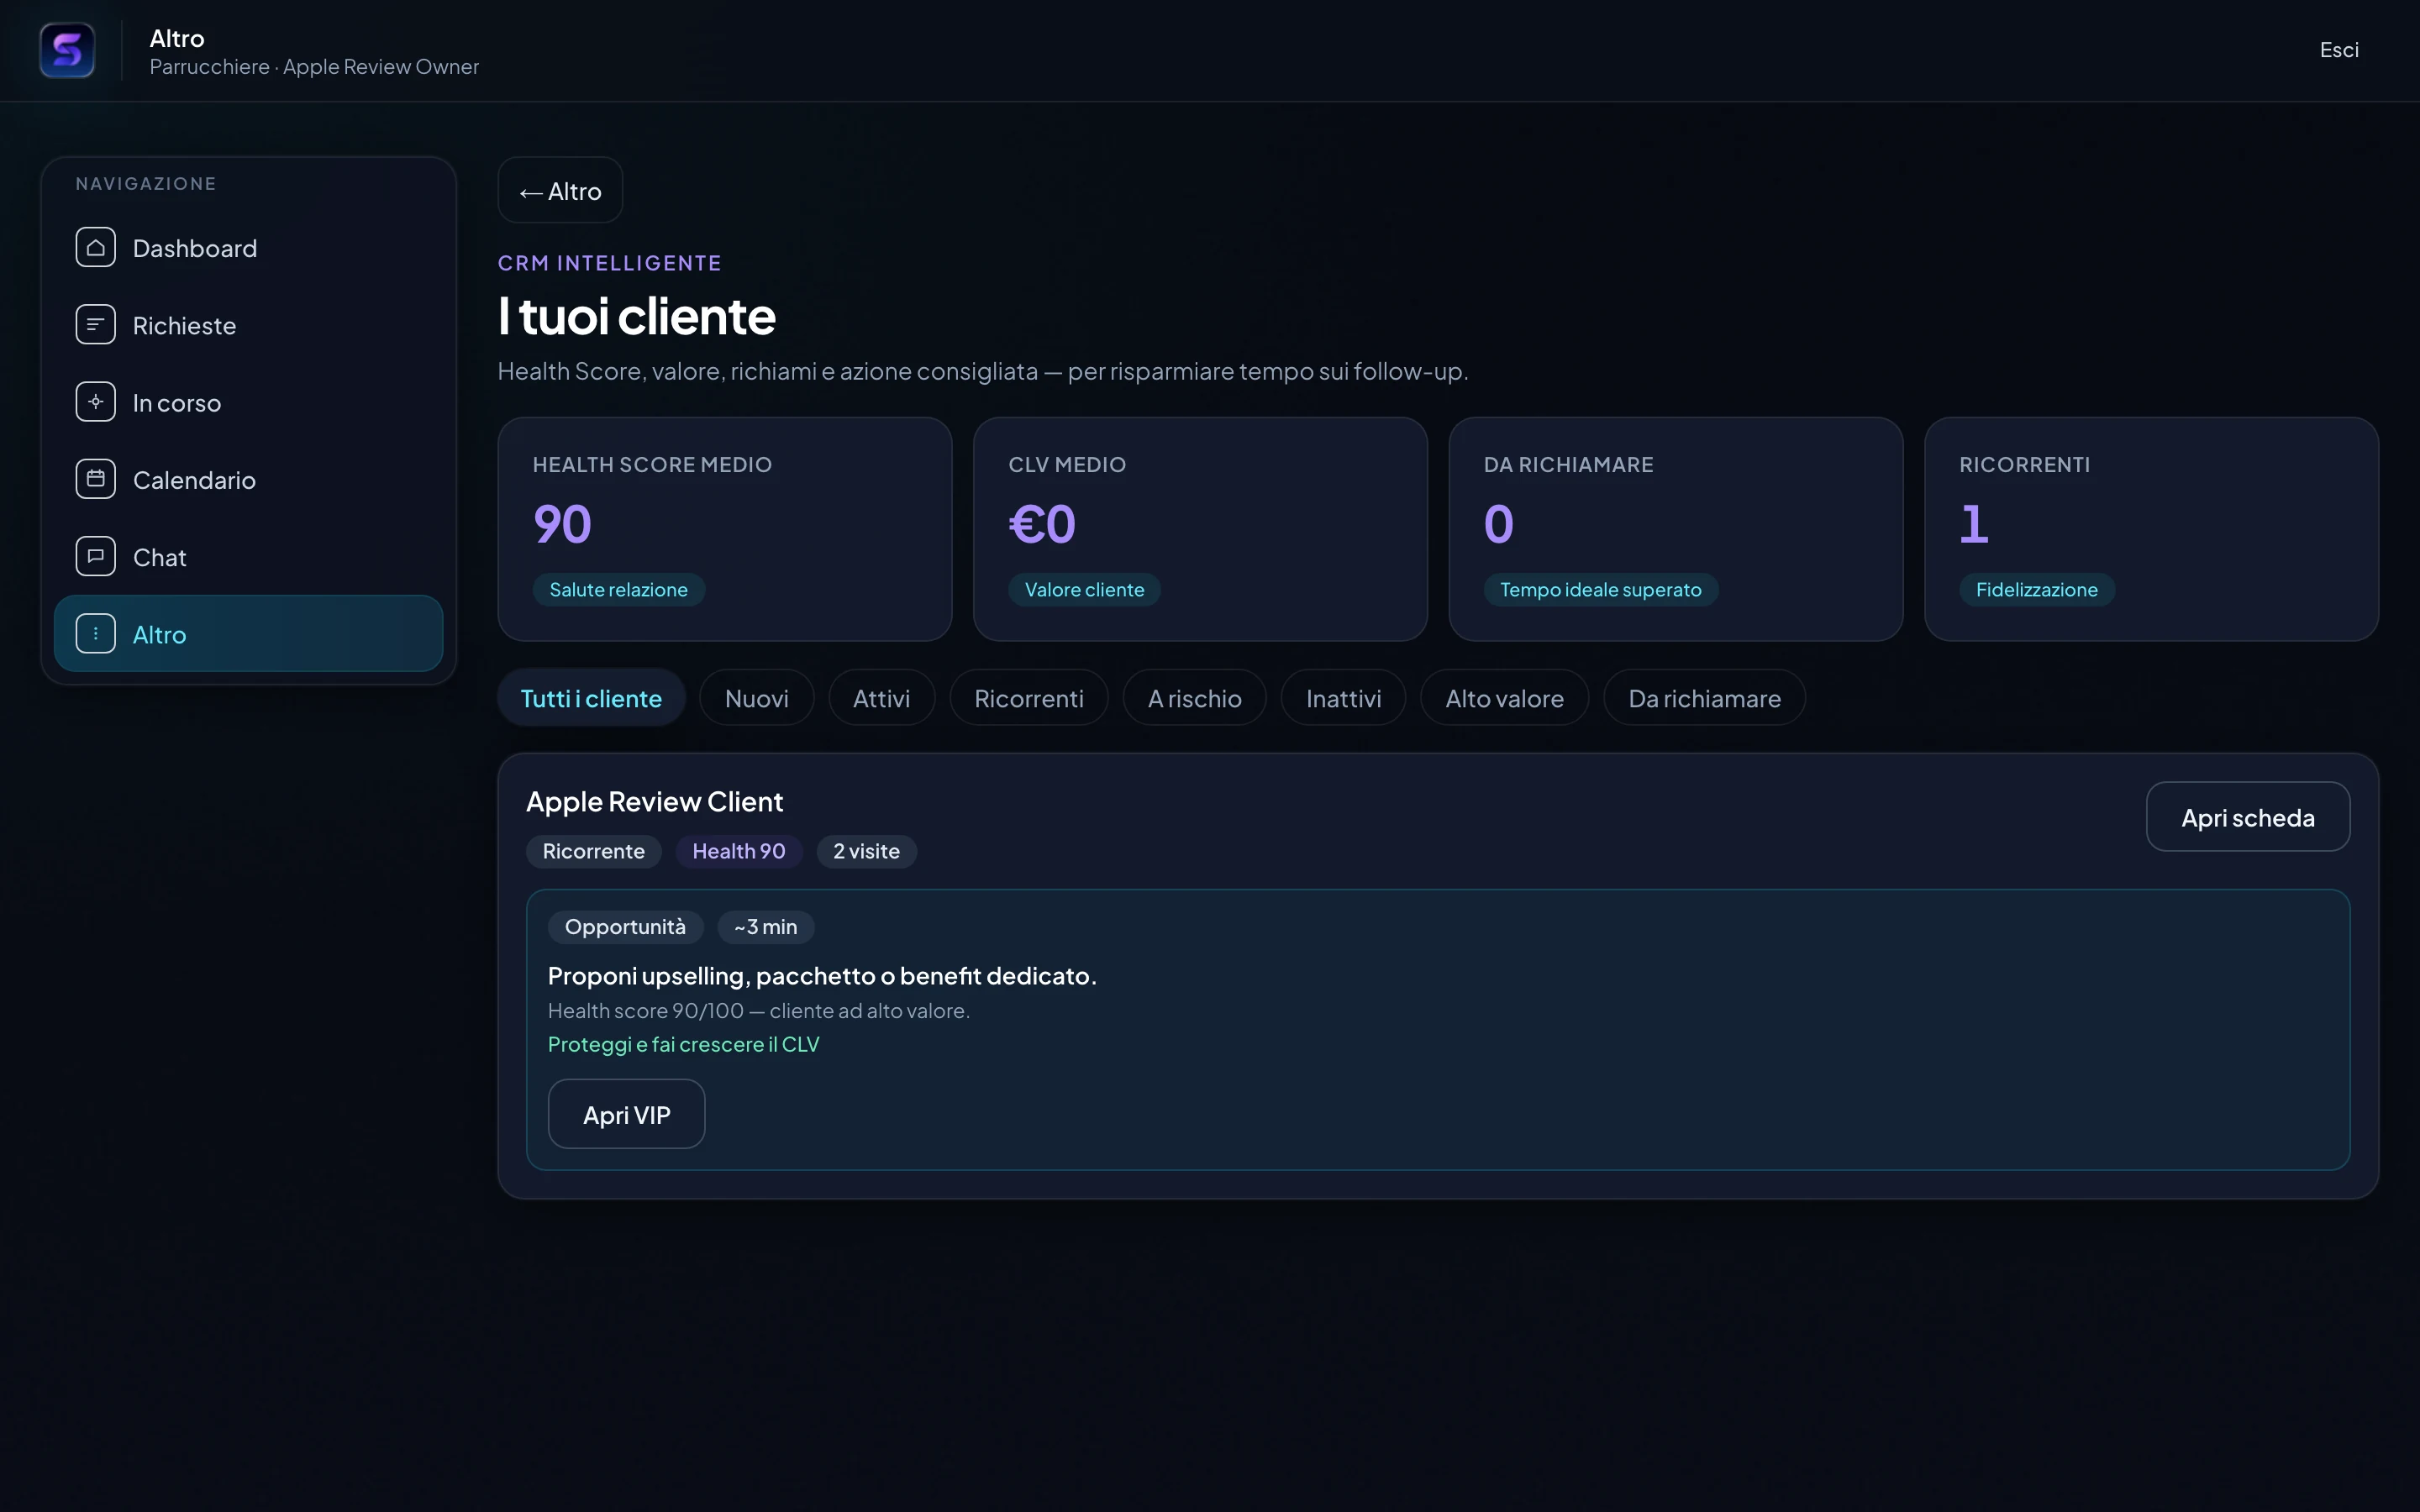Click the purple S app logo
The height and width of the screenshot is (1512, 2420).
tap(67, 50)
